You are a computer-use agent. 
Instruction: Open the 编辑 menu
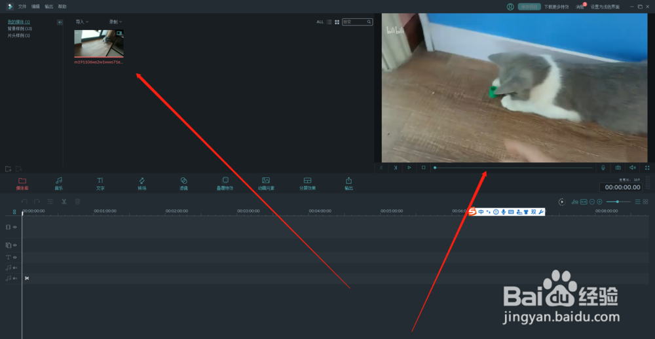(35, 7)
